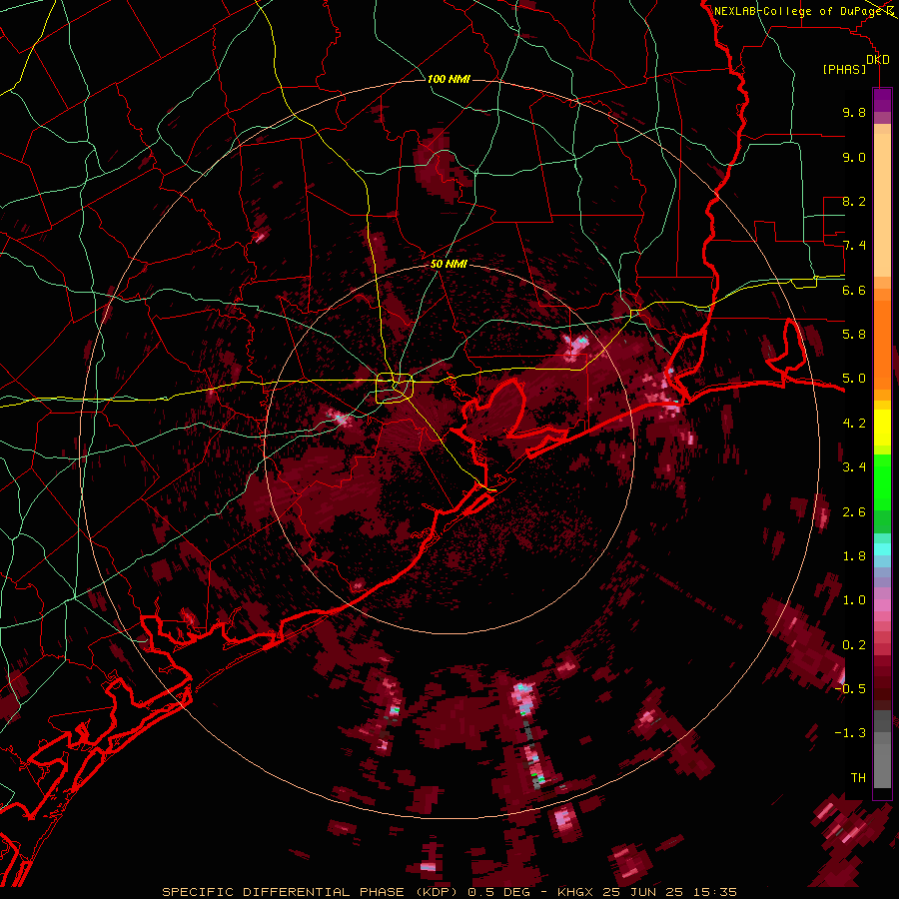Click the 4.2 value on the color scale

pyautogui.click(x=854, y=424)
